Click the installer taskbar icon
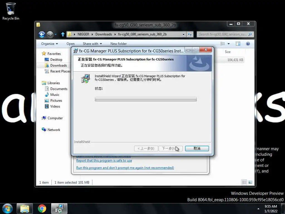Image resolution: width=285 pixels, height=214 pixels. click(x=59, y=208)
